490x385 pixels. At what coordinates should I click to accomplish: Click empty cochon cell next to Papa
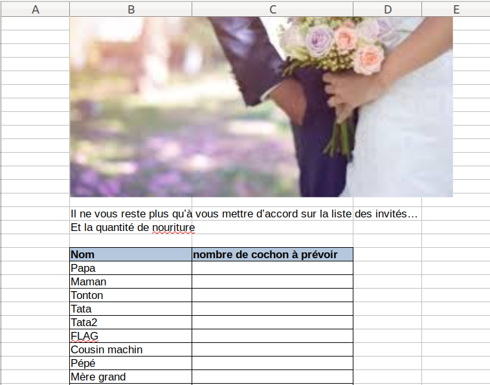[x=273, y=268]
